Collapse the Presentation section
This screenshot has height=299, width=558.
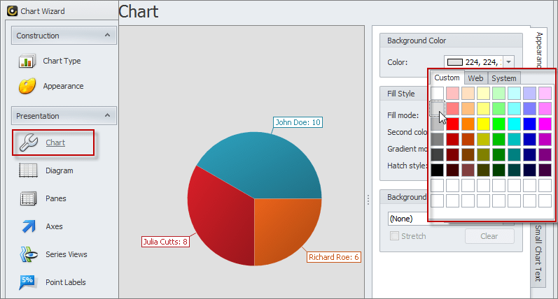107,116
